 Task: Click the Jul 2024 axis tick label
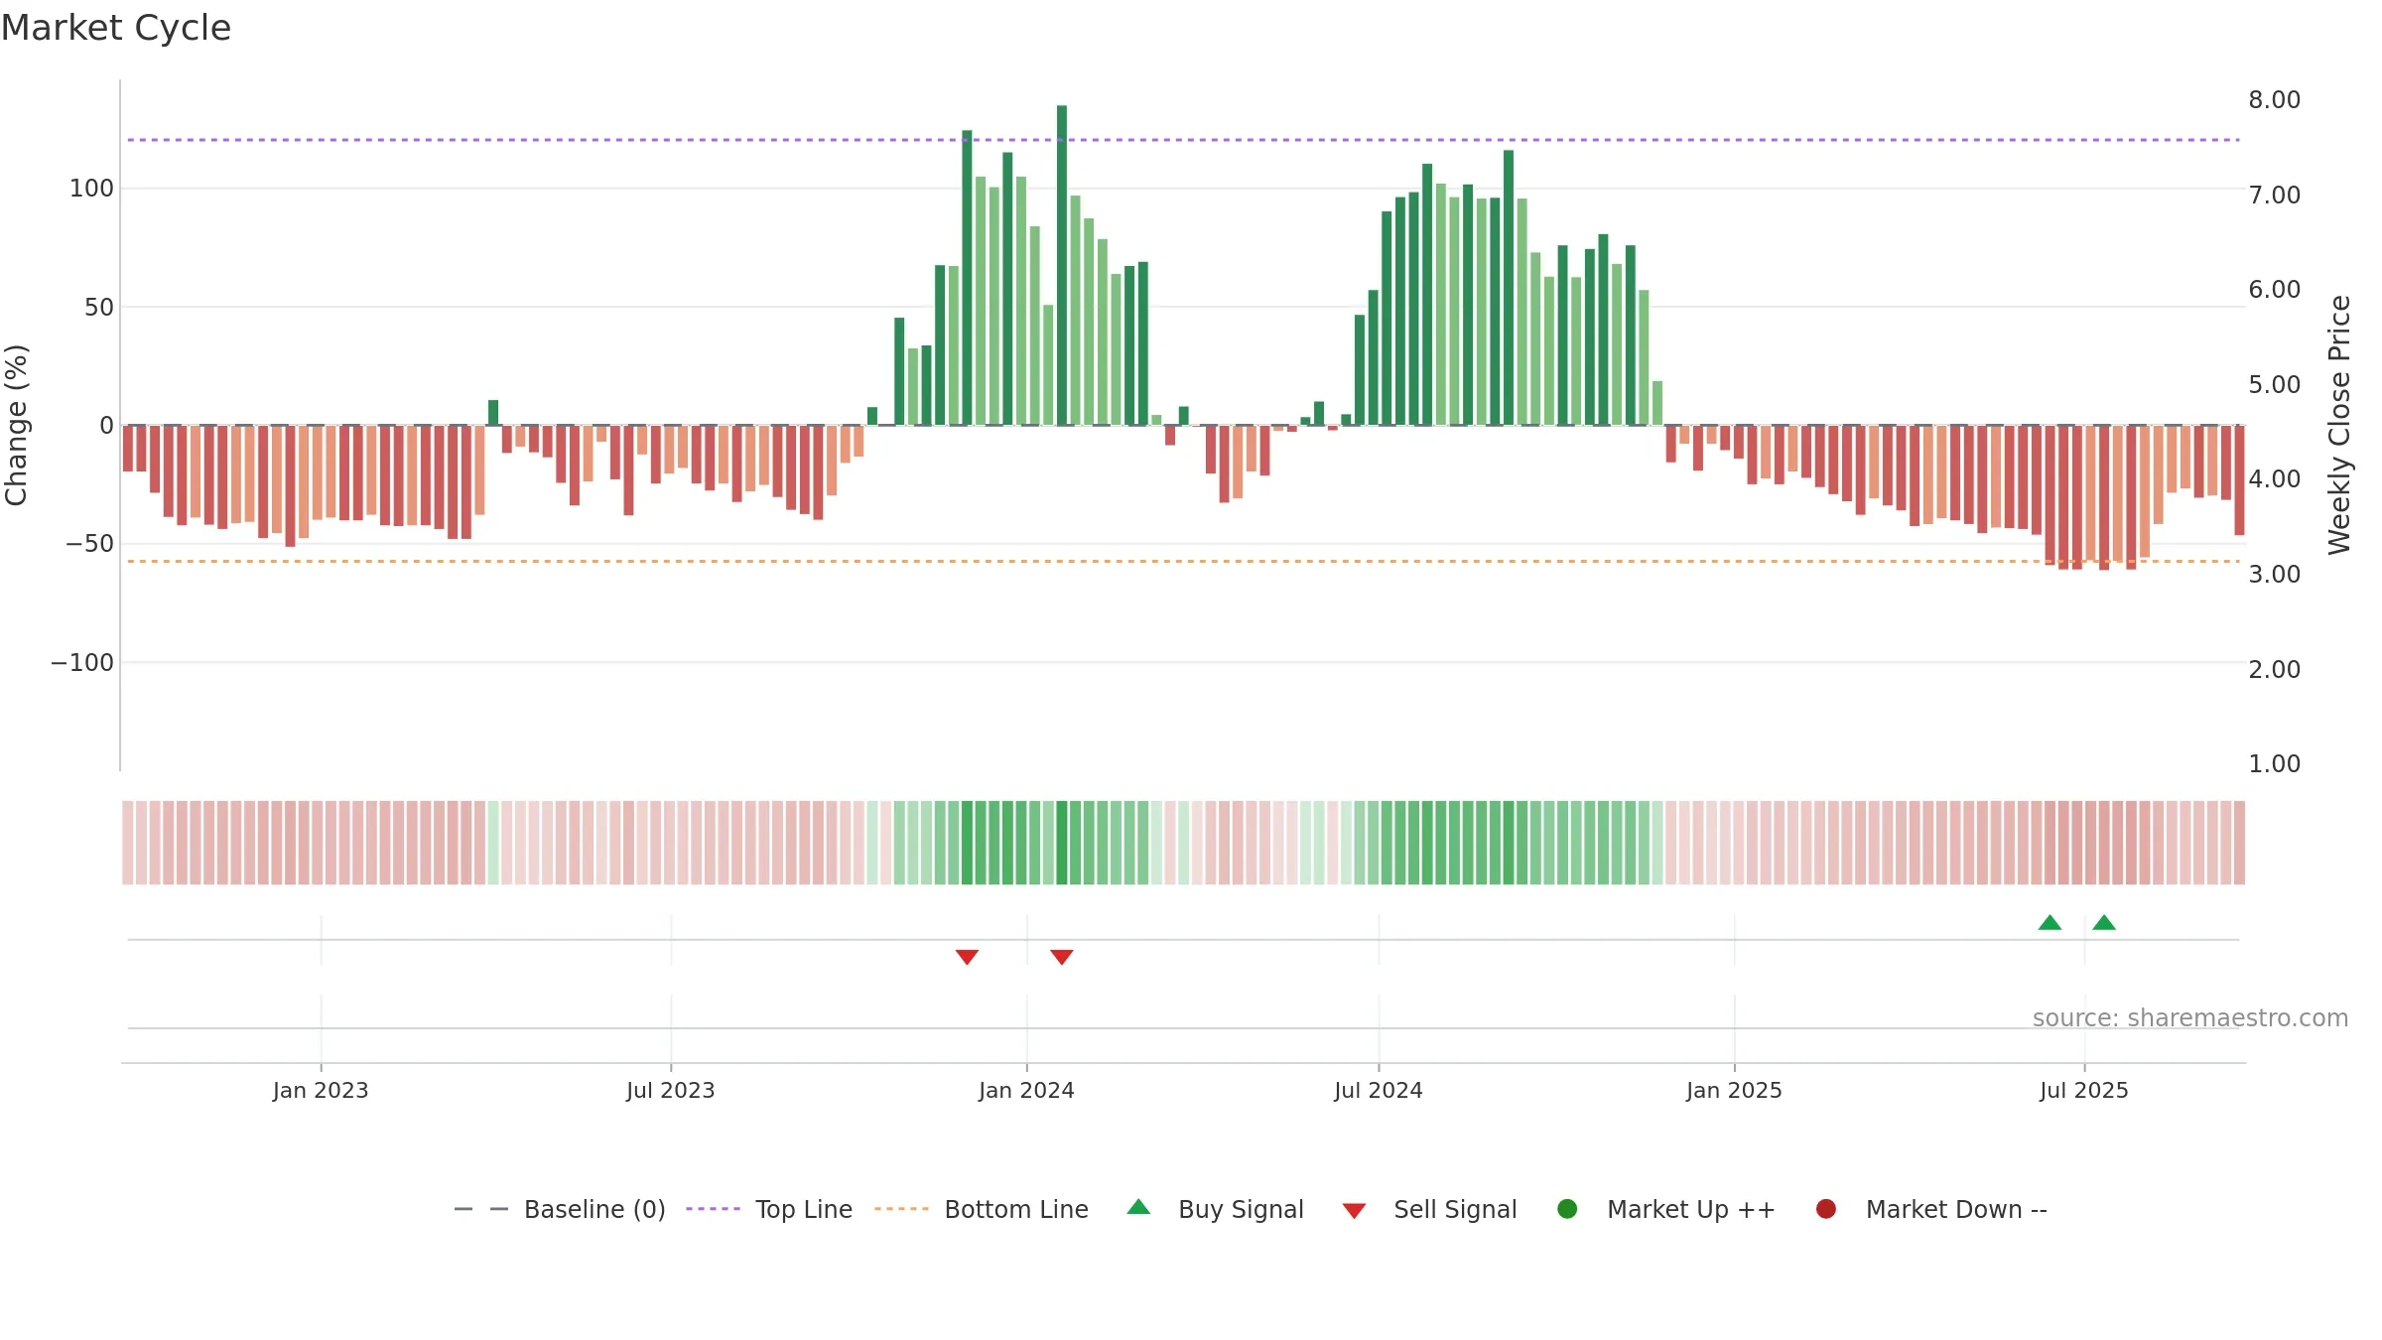click(x=1379, y=1091)
